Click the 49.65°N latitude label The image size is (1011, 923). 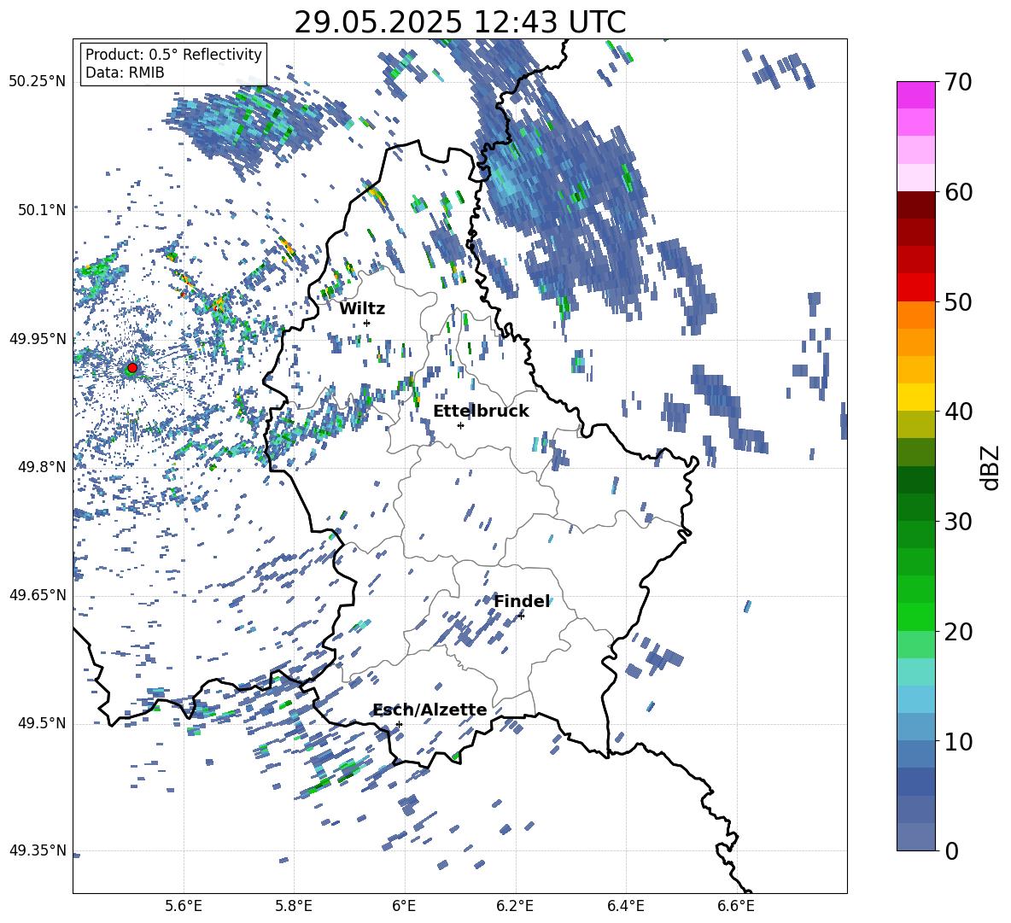pyautogui.click(x=38, y=595)
